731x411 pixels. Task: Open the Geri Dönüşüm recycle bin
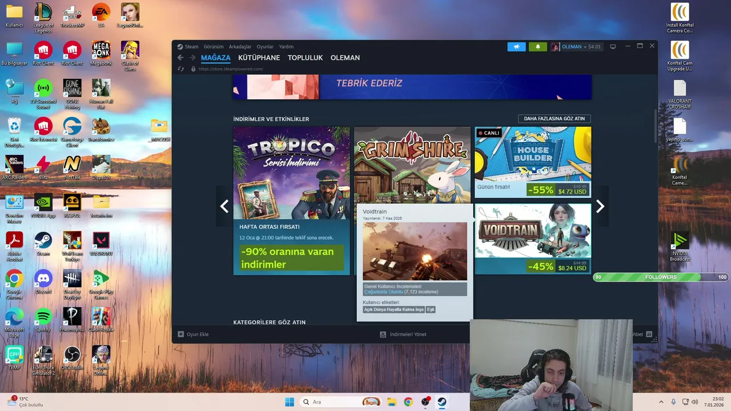pos(14,132)
